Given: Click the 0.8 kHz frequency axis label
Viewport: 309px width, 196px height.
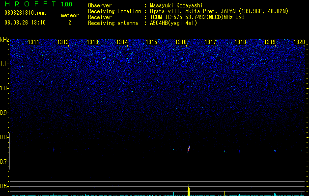Looking at the screenshot, I should pos(4,137).
